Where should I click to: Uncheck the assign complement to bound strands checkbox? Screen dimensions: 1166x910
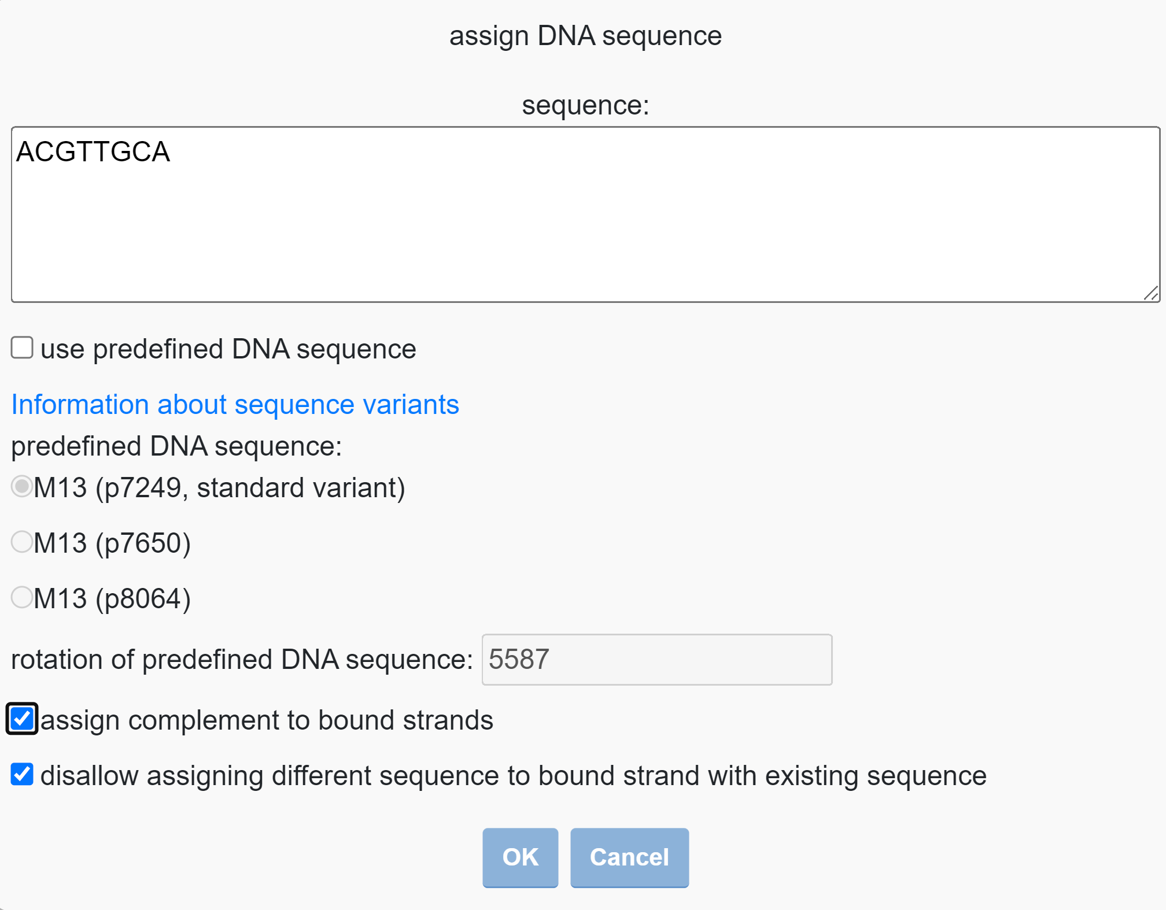click(22, 719)
